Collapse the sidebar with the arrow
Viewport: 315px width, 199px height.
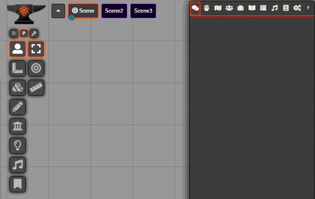308,8
